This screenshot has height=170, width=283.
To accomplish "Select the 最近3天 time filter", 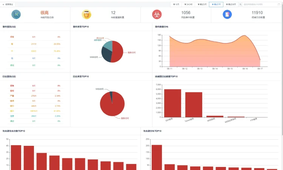I will (202, 5).
